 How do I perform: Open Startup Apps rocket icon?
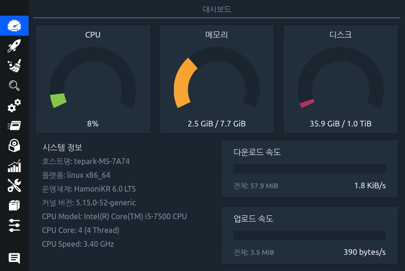click(x=14, y=46)
